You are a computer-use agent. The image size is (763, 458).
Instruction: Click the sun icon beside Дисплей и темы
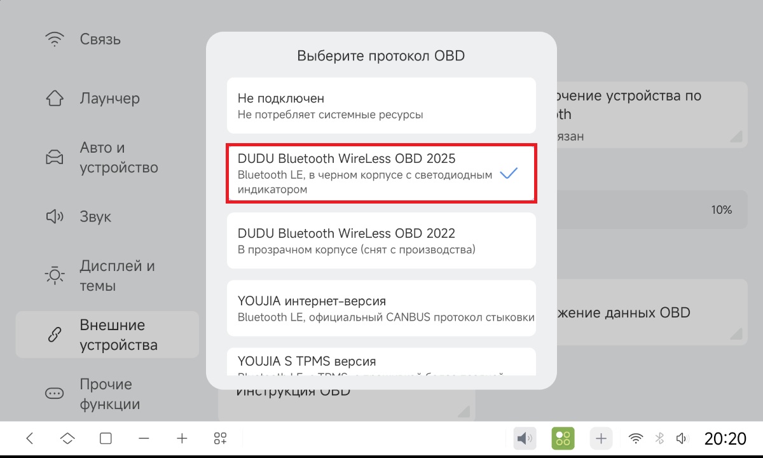tap(55, 275)
